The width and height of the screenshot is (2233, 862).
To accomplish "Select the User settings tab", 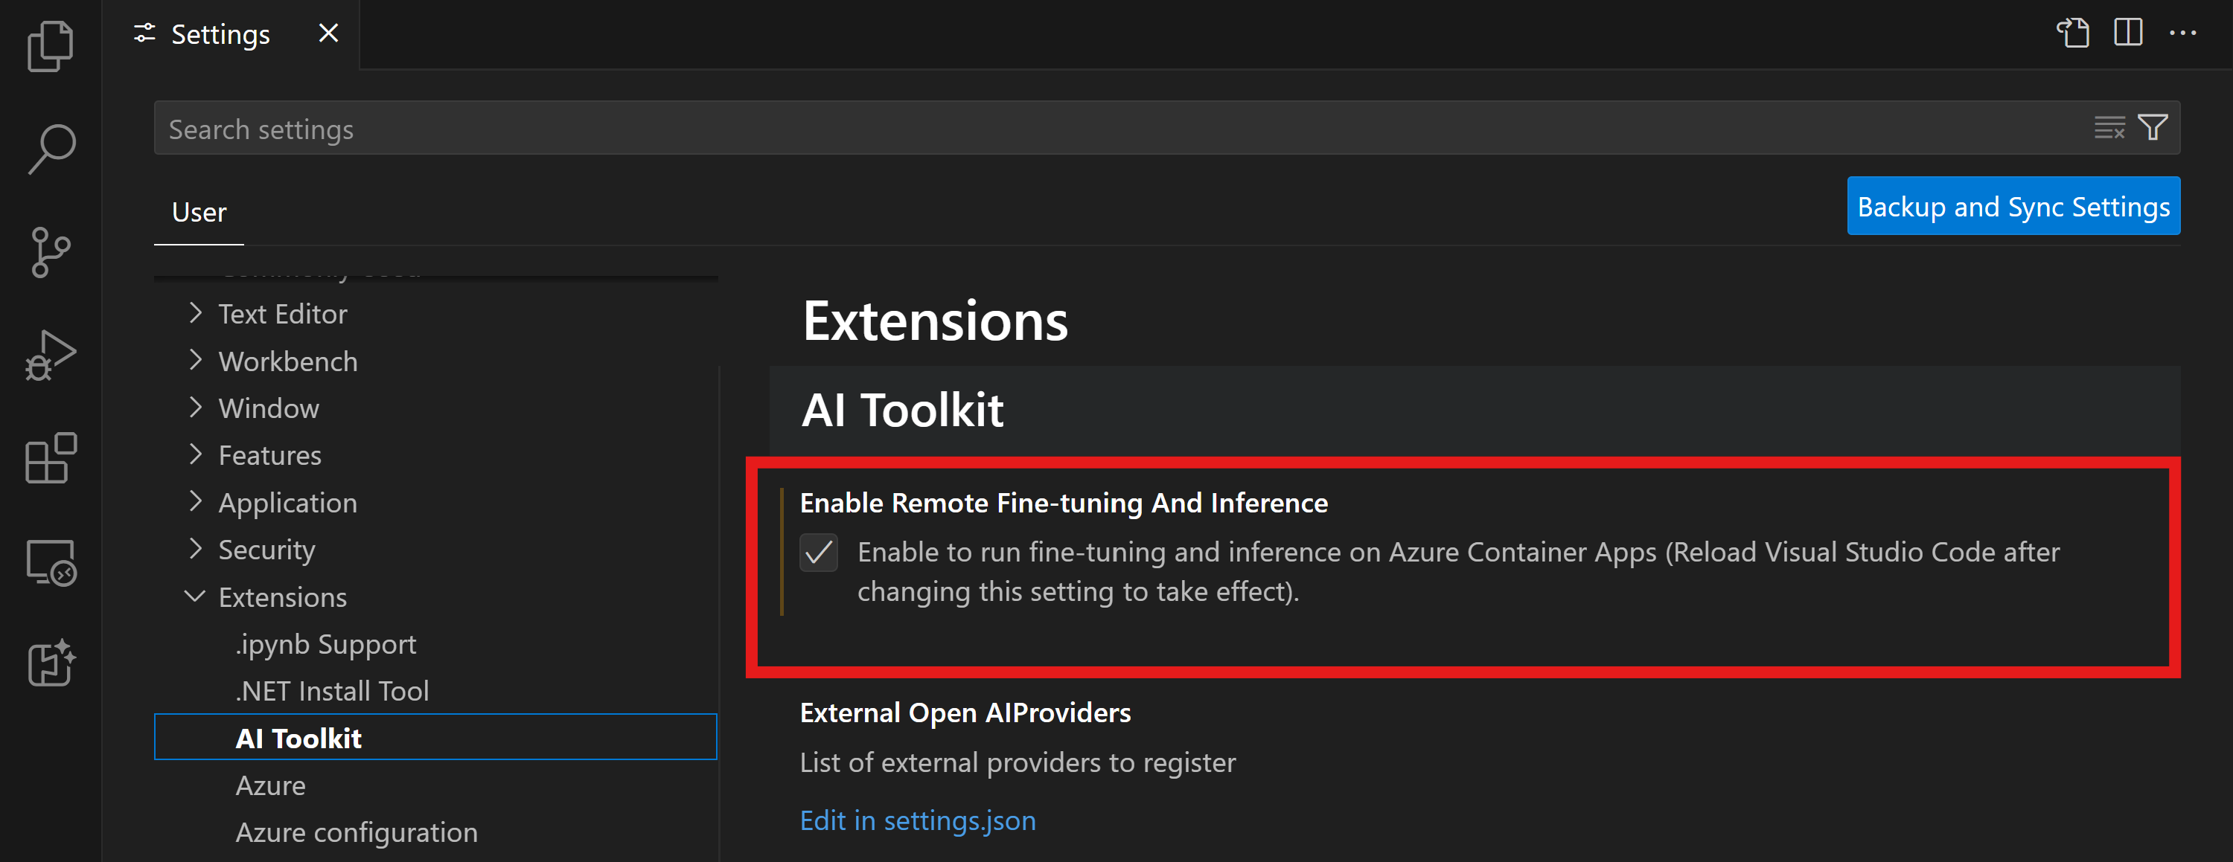I will tap(199, 211).
